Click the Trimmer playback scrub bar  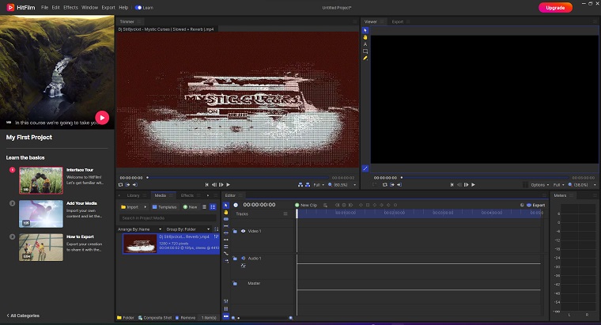tap(238, 177)
